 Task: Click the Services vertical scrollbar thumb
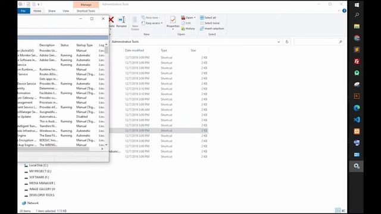[107, 50]
